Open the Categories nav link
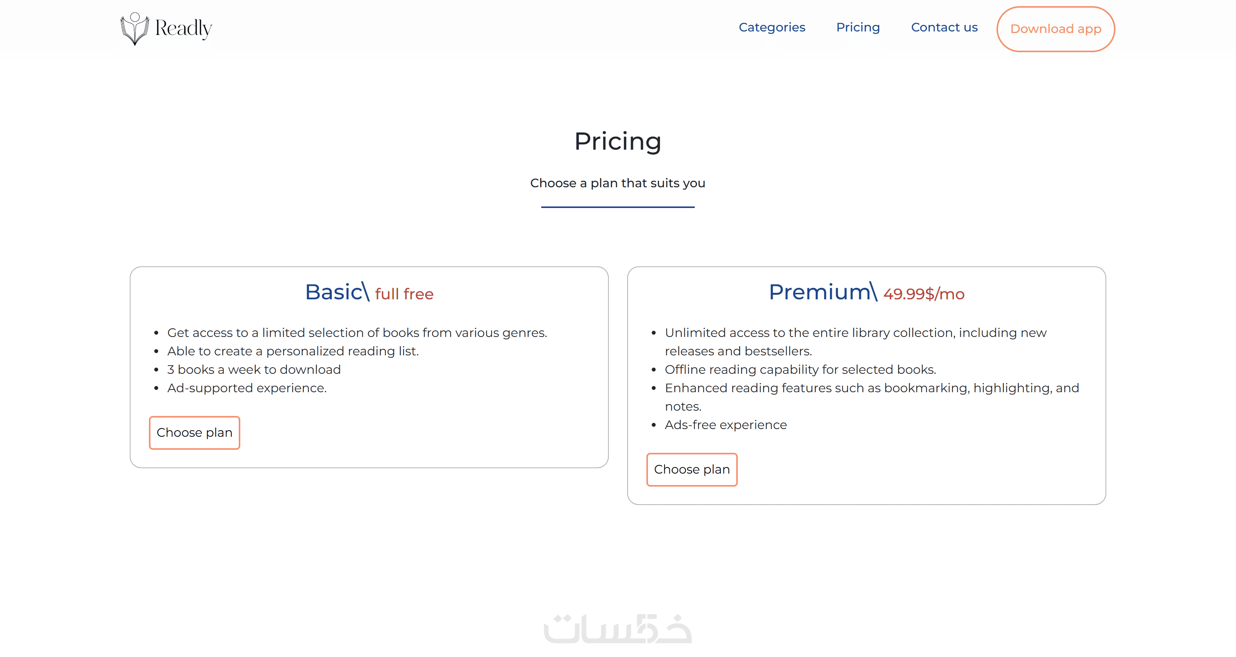 772,27
